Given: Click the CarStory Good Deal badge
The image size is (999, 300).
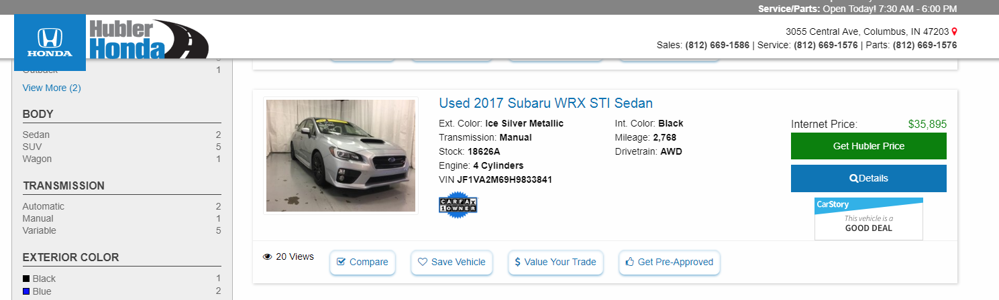Looking at the screenshot, I should point(869,218).
